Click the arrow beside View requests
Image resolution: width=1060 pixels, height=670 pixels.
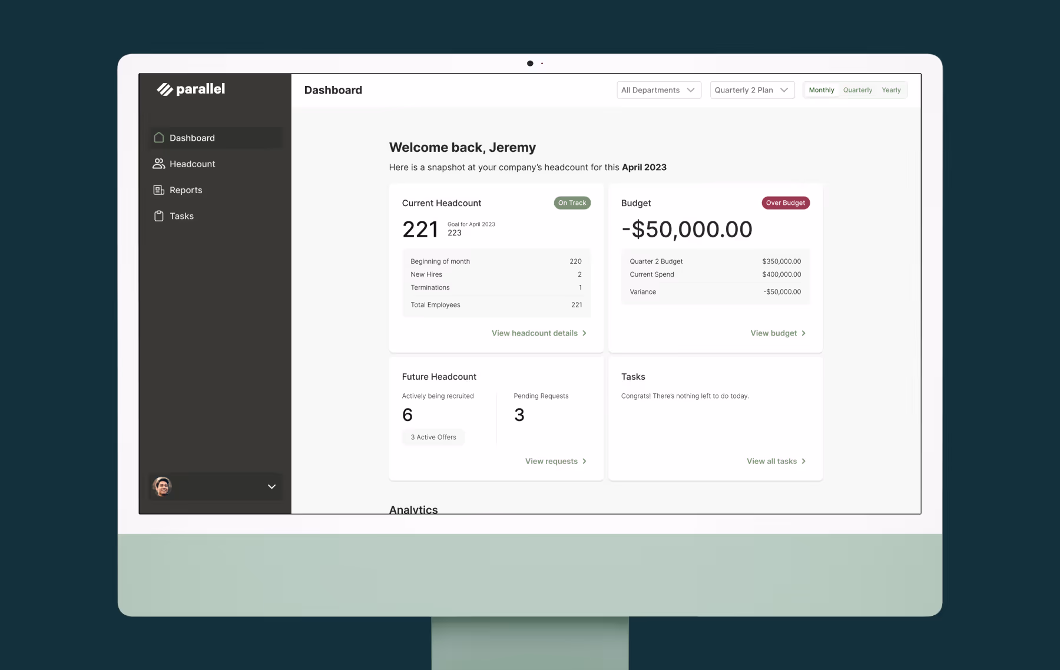pyautogui.click(x=584, y=461)
